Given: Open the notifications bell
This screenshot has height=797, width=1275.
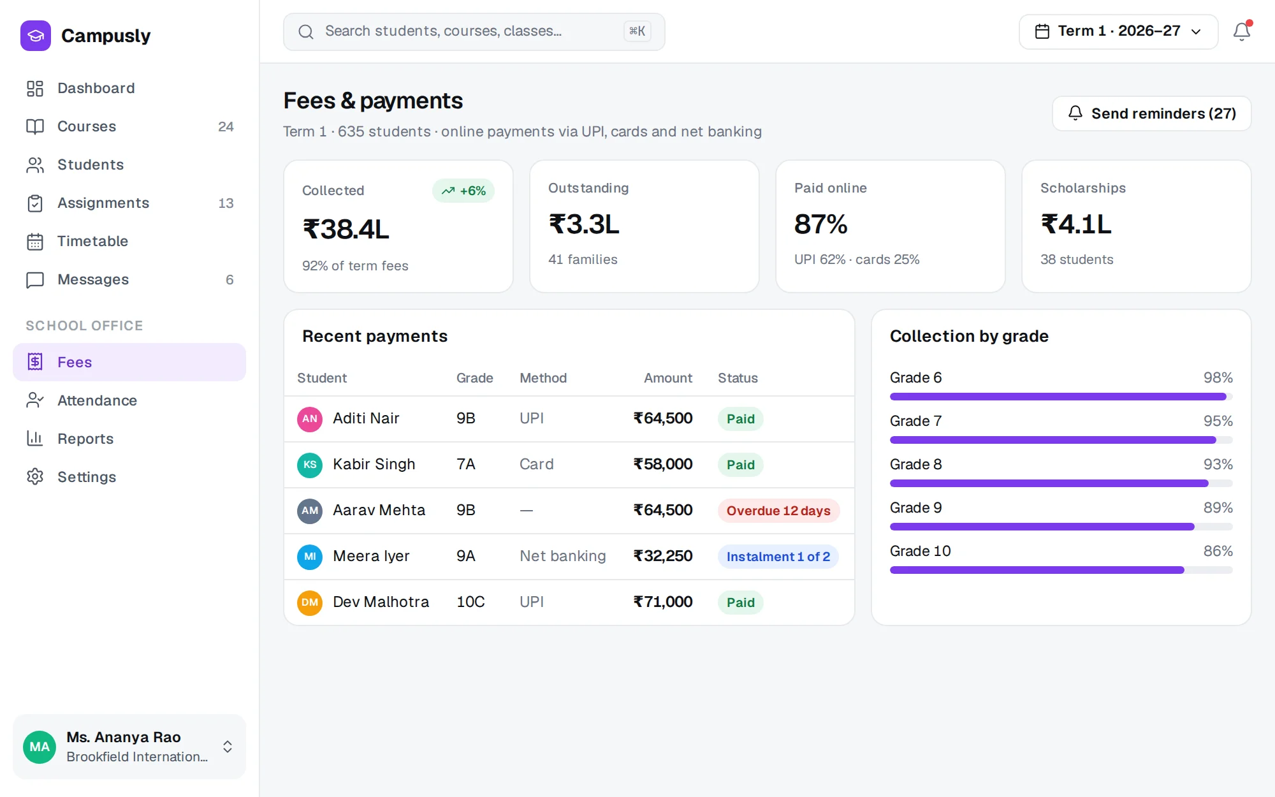Looking at the screenshot, I should (x=1241, y=31).
